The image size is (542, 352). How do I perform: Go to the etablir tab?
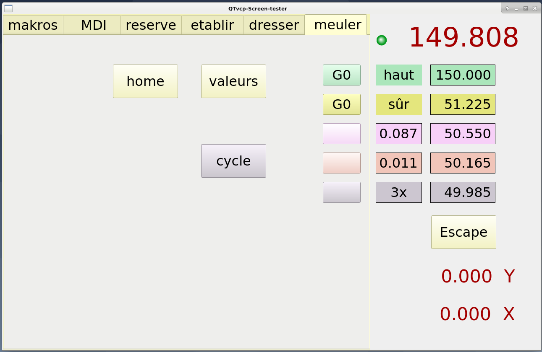pos(212,25)
